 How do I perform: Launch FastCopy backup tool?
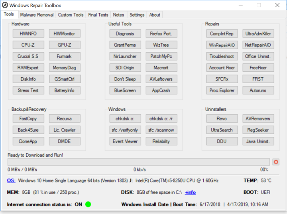click(28, 119)
